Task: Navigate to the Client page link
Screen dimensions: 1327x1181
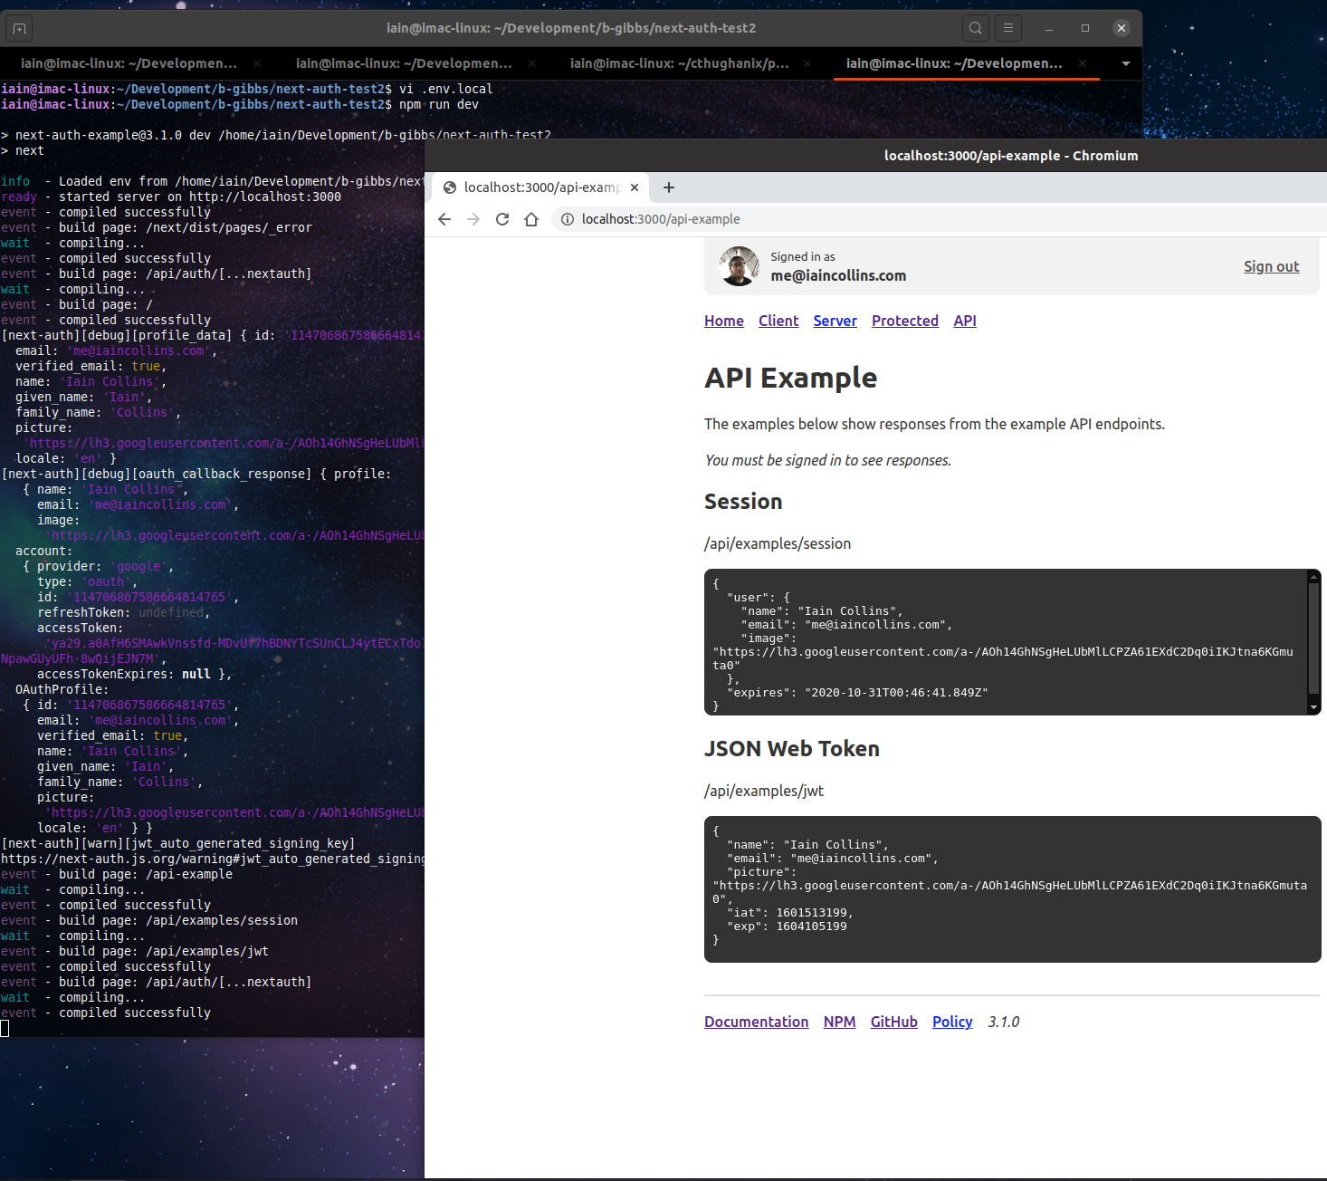Action: click(778, 321)
